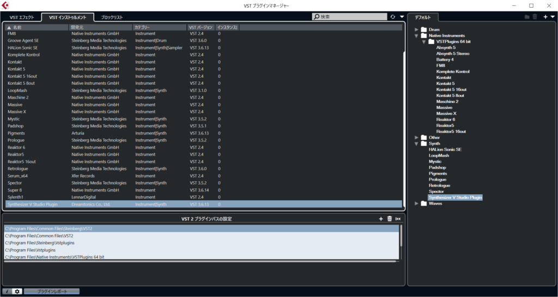
Task: Expand the Waves folder arrow
Action: [x=416, y=203]
